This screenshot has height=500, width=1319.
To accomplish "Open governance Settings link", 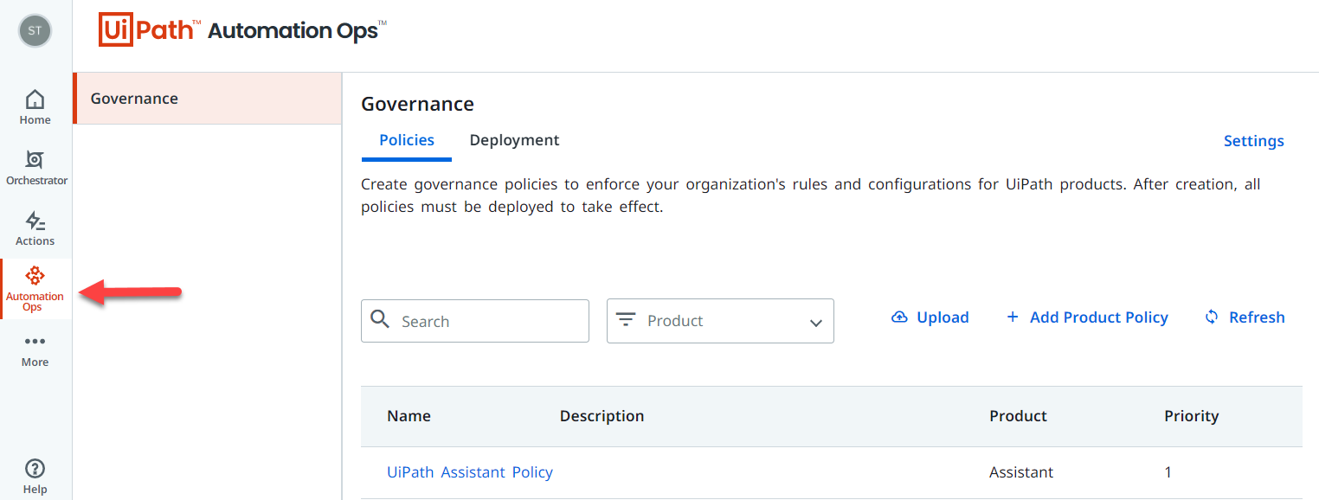I will [x=1253, y=141].
